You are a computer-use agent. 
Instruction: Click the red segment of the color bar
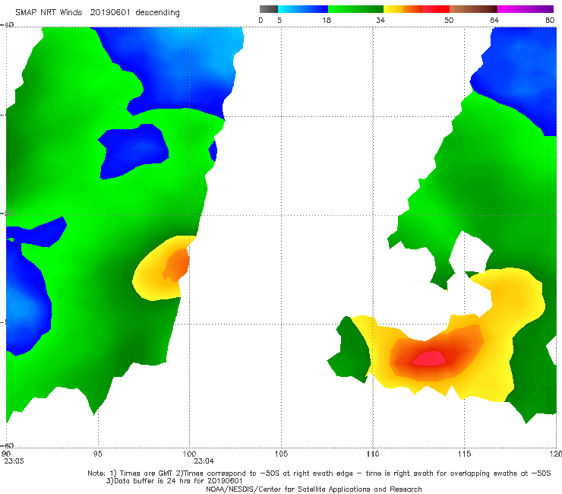click(x=436, y=9)
